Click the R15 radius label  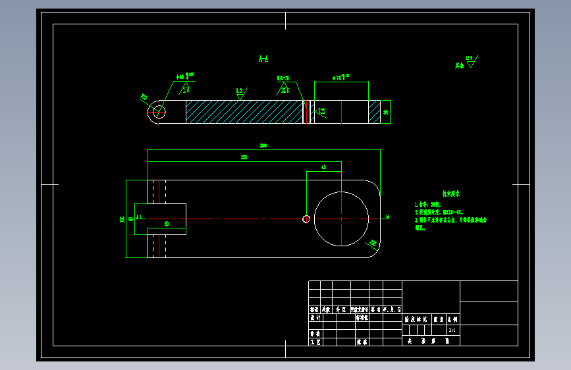[144, 97]
